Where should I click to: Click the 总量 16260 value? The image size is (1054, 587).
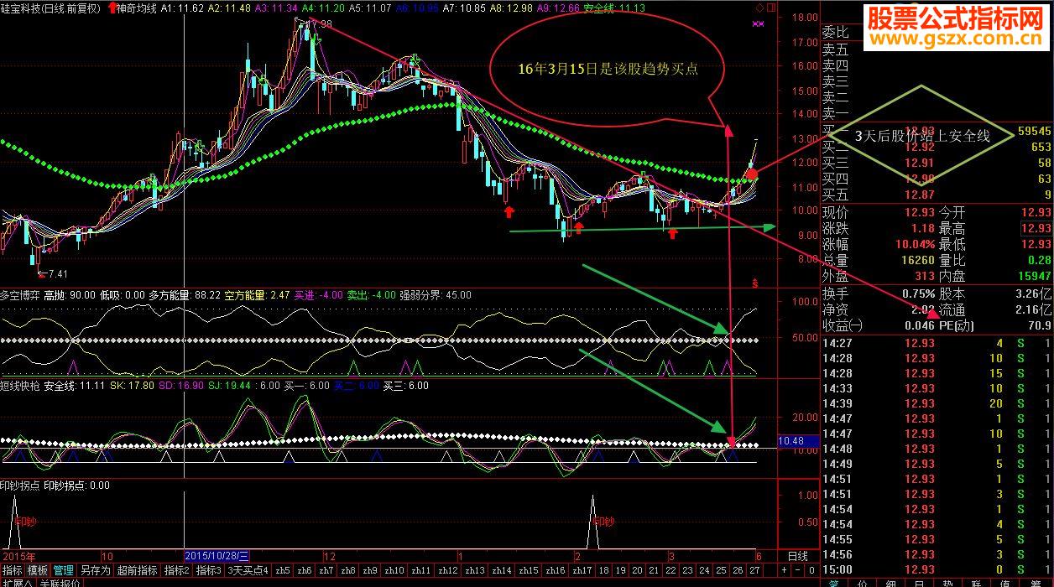pos(917,260)
